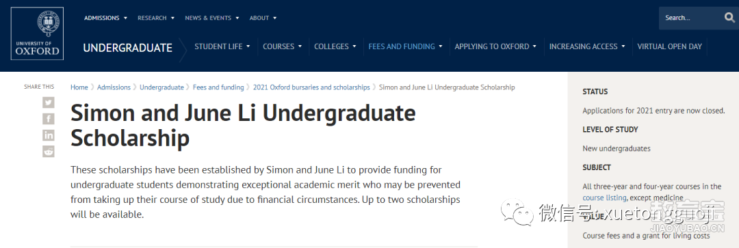
Task: Expand the Research dropdown menu
Action: (156, 18)
